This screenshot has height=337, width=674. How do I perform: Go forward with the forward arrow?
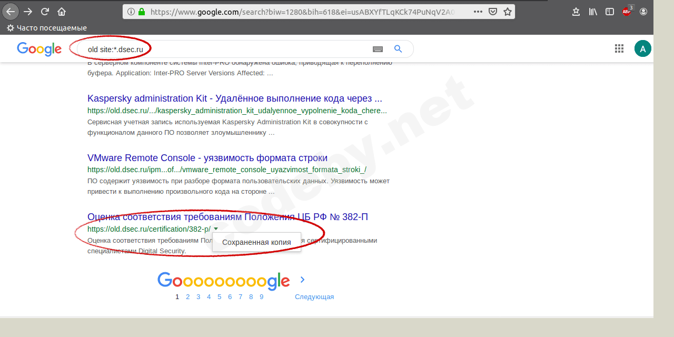point(28,12)
